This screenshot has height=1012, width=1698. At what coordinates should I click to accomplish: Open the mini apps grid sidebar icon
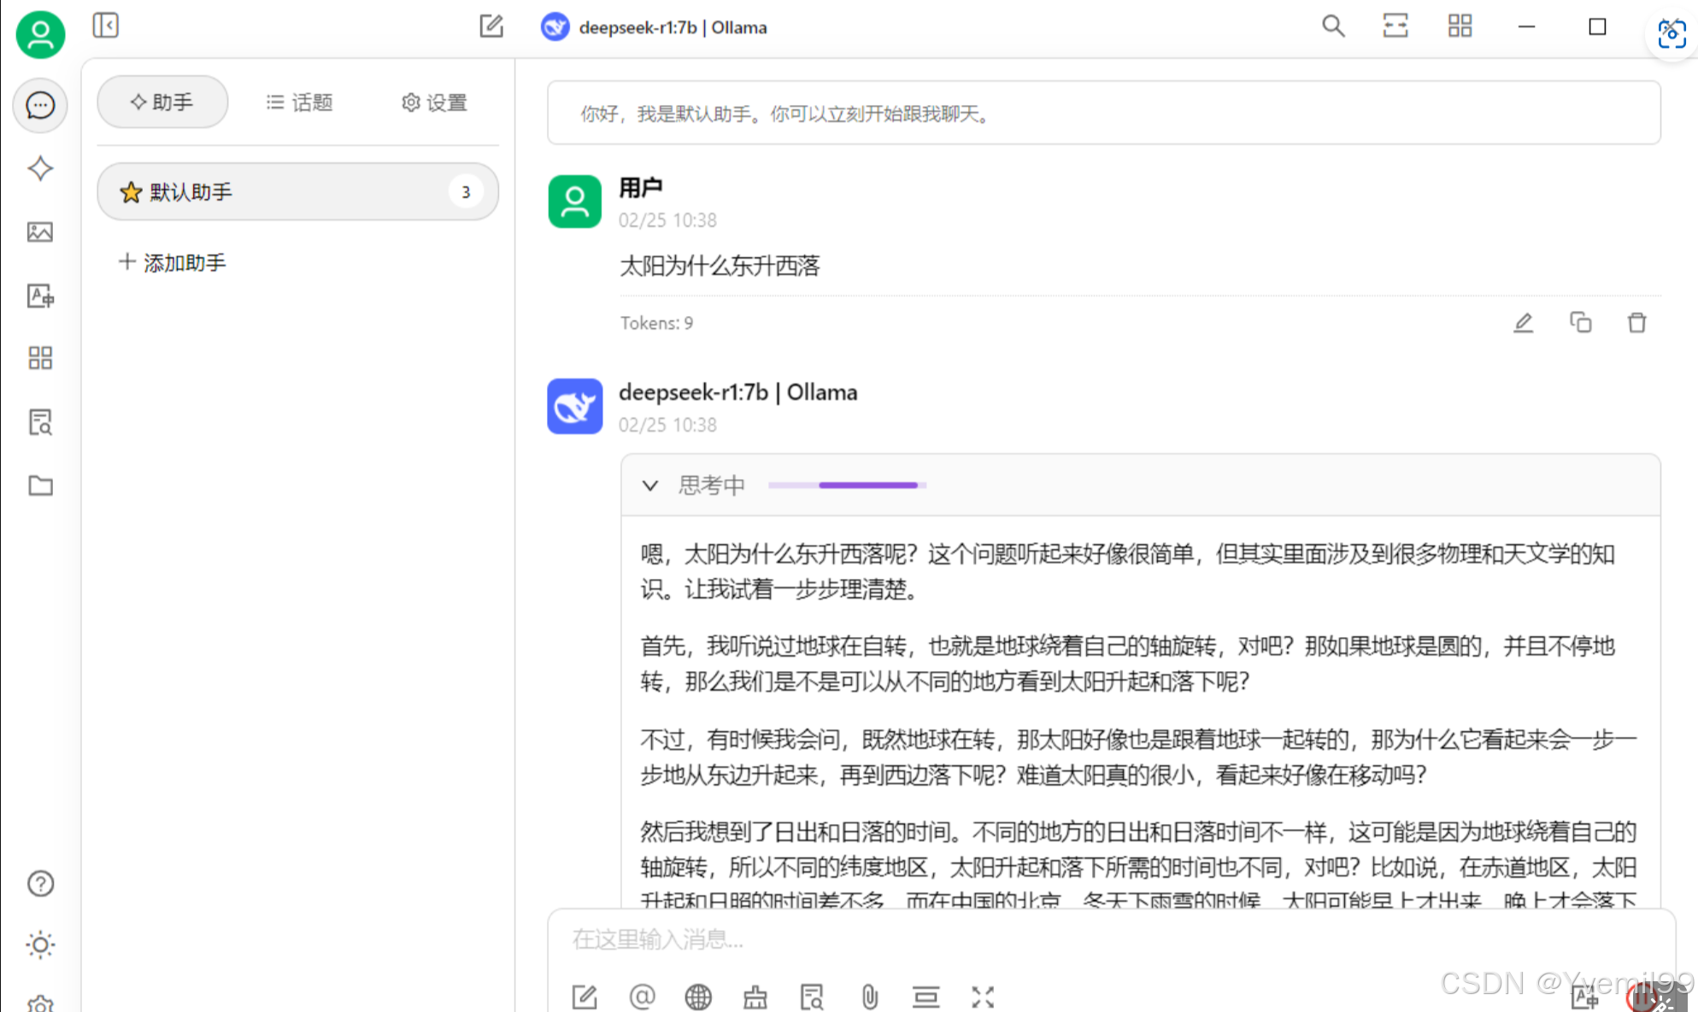(x=40, y=358)
